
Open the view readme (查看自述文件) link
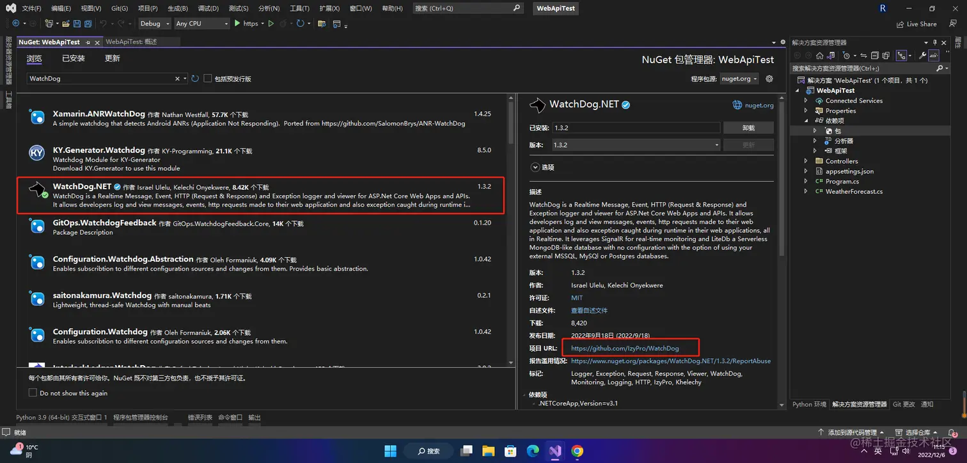589,310
